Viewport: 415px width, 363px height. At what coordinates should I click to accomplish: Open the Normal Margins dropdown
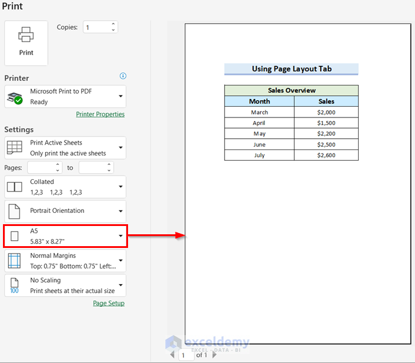click(65, 260)
